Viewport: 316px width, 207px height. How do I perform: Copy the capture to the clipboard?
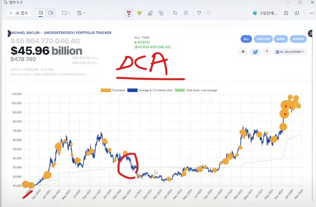pyautogui.click(x=297, y=13)
